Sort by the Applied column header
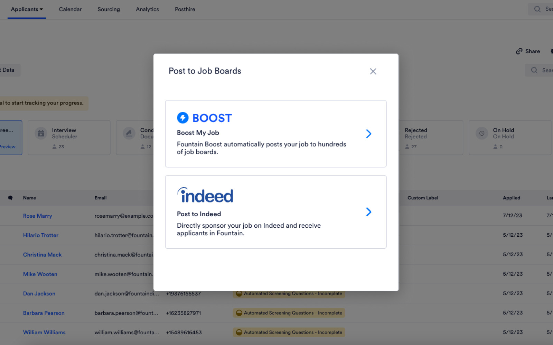Viewport: 553px width, 345px height. click(512, 198)
